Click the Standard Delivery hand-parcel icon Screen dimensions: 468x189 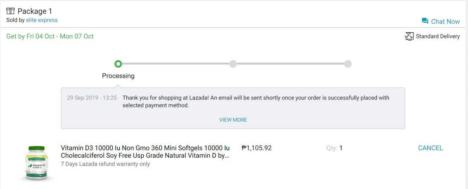(409, 36)
